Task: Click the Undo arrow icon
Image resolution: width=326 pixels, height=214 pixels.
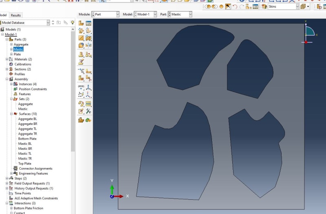Action: [235, 7]
